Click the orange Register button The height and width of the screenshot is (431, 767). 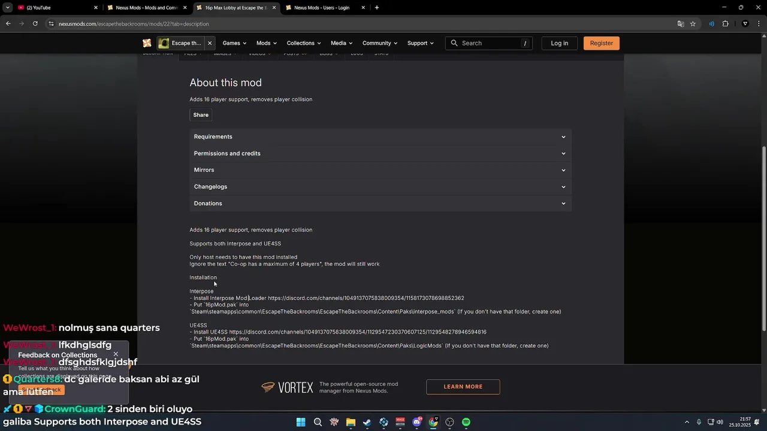pos(601,43)
